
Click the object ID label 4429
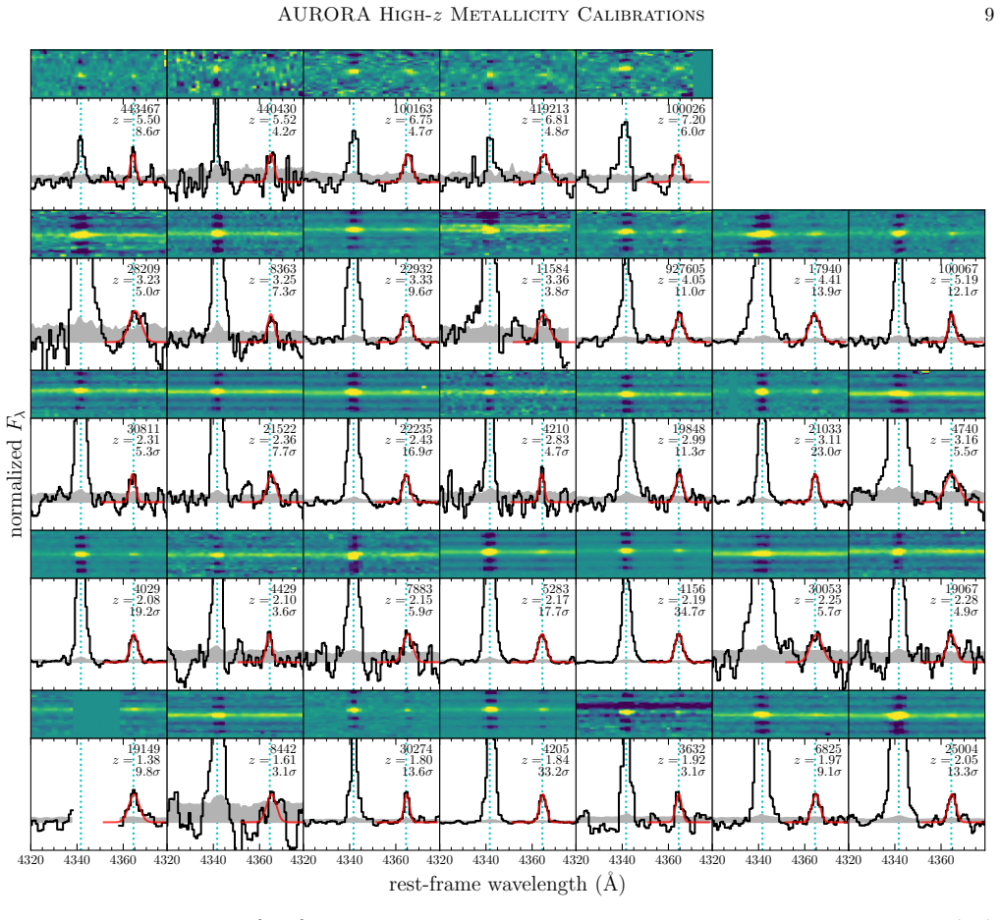pyautogui.click(x=283, y=589)
